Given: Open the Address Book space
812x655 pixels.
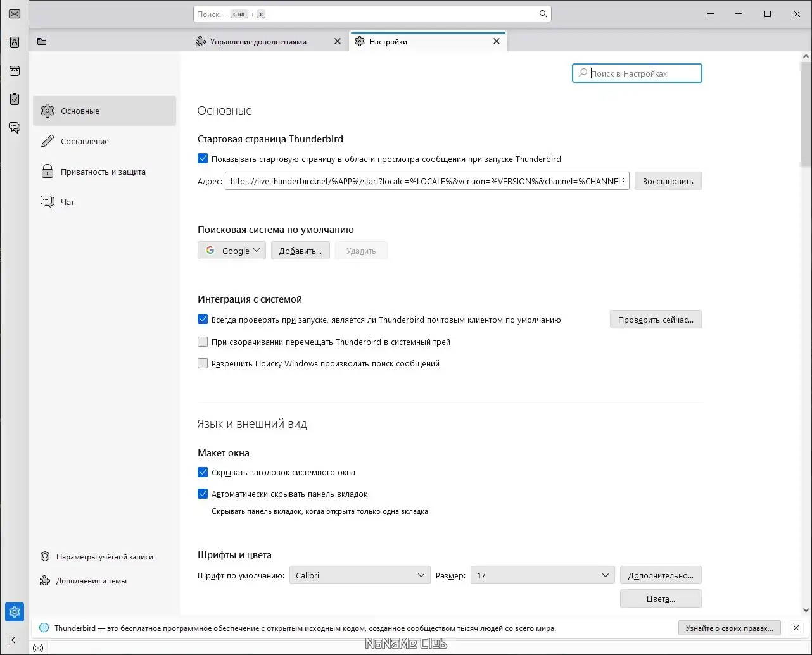Looking at the screenshot, I should (x=15, y=42).
